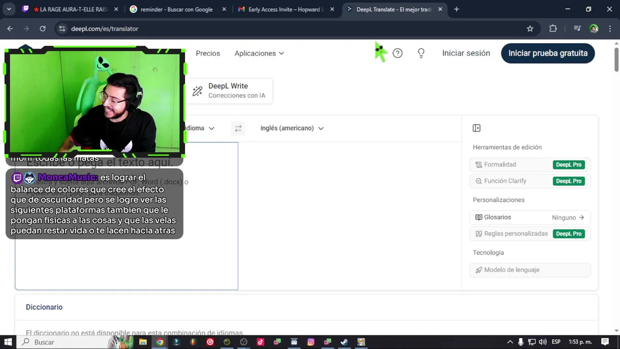
Task: Click the Tecnología heading
Action: coord(488,253)
